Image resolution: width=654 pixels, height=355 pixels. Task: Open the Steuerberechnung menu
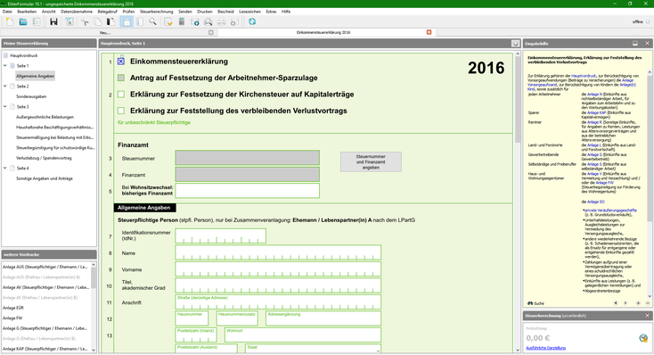tap(157, 12)
